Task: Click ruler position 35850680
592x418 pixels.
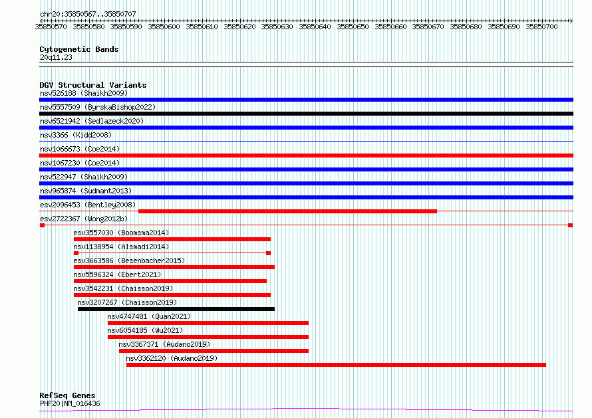Action: point(466,27)
